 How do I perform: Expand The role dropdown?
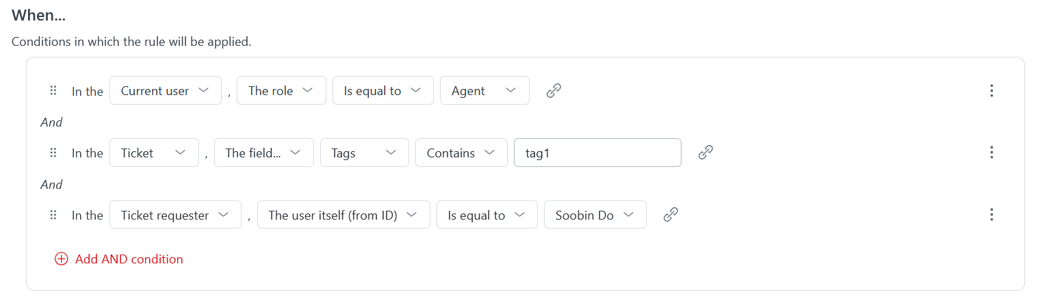(281, 91)
